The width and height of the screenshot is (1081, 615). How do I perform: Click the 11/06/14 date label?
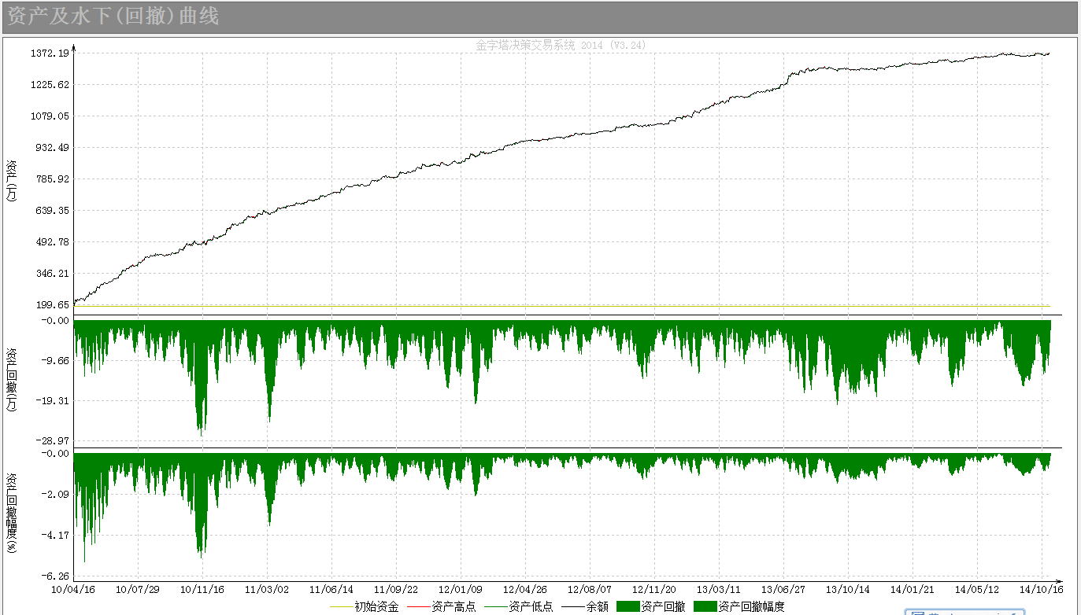pyautogui.click(x=331, y=589)
